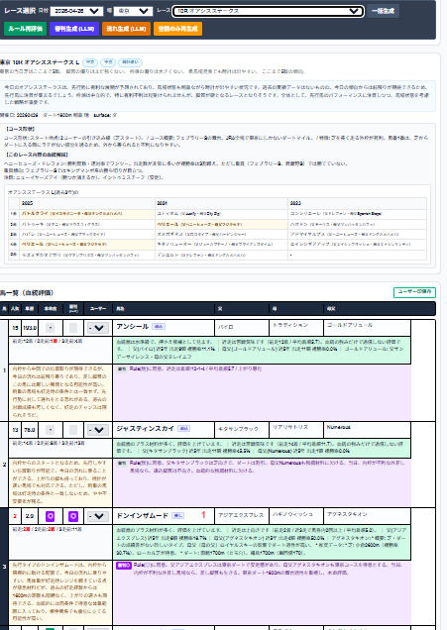
Task: Click the gray 審判 label in アンシール comment
Action: tap(122, 368)
